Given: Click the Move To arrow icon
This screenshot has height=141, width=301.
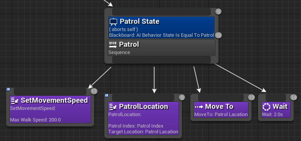Looking at the screenshot, I should tap(199, 107).
